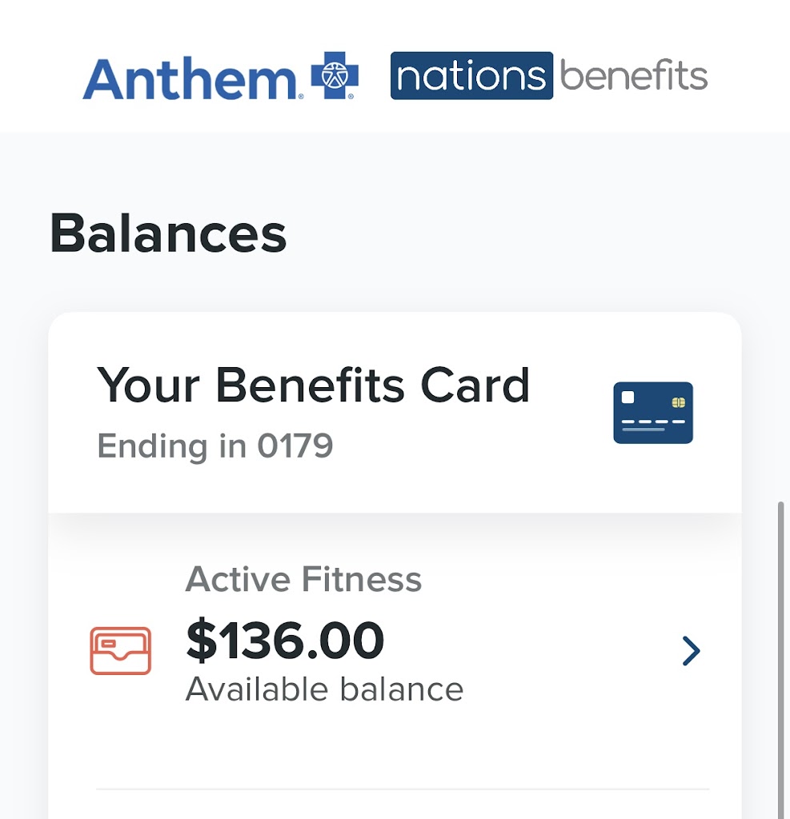Image resolution: width=790 pixels, height=819 pixels.
Task: Tap the Active Fitness label
Action: (303, 579)
